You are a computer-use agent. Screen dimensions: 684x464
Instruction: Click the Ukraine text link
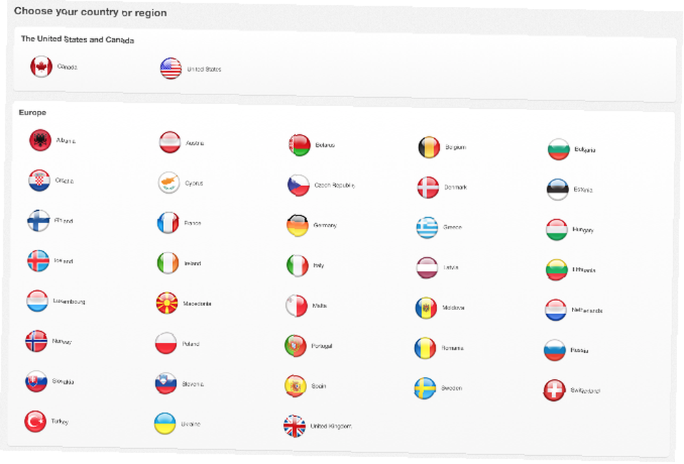[191, 424]
